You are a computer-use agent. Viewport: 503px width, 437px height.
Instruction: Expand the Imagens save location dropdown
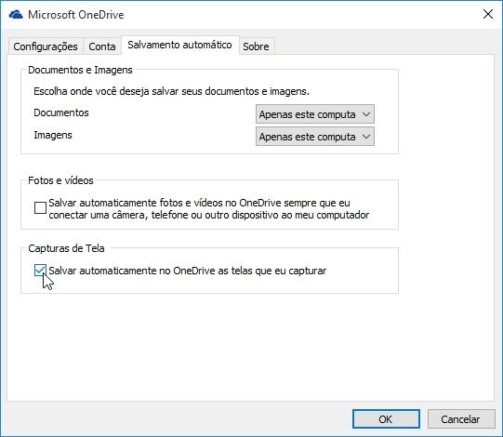click(x=314, y=137)
